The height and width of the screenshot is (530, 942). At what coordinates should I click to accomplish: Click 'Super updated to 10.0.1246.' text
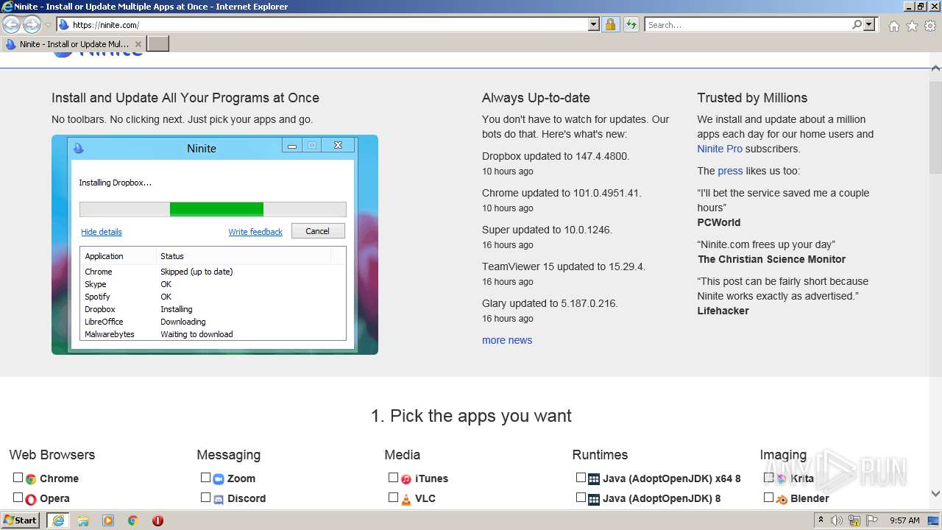pos(547,230)
